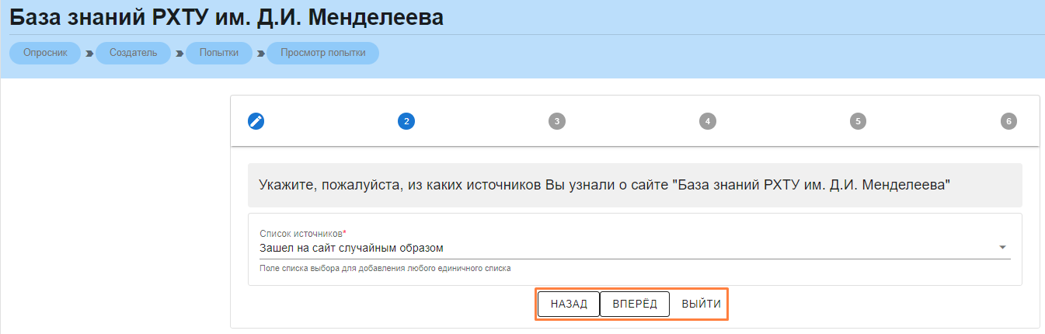1045x334 pixels.
Task: Open step 5 of the questionnaire
Action: point(857,121)
